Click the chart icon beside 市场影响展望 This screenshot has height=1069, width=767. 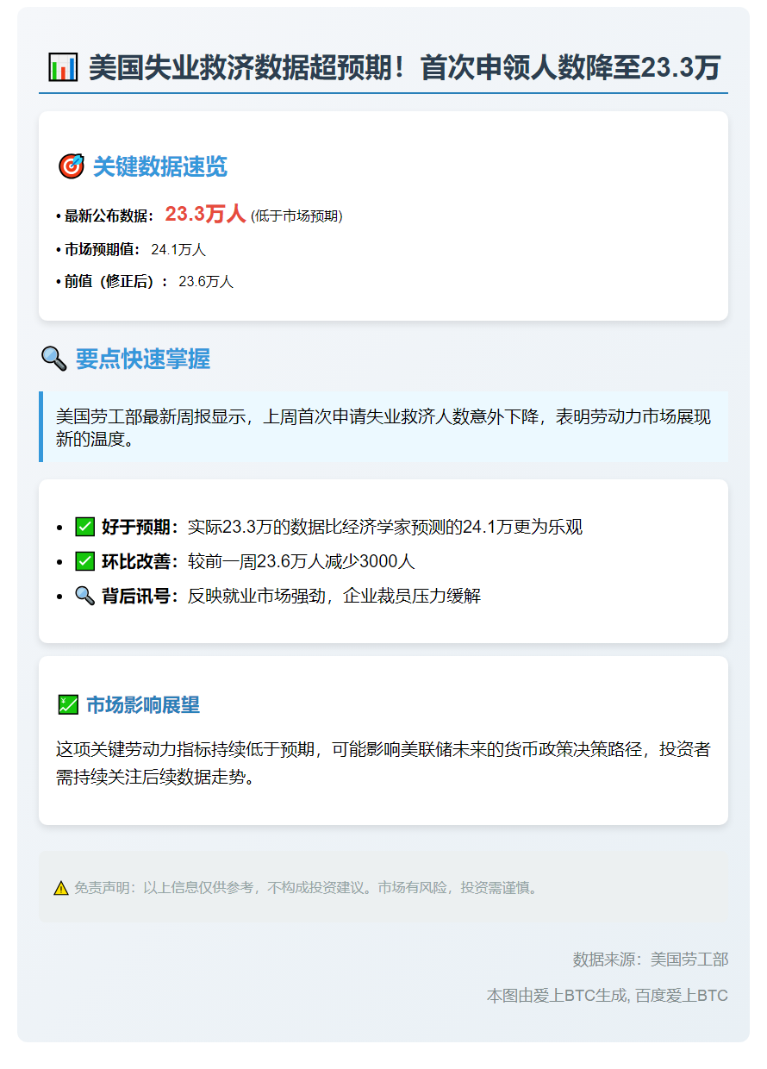[x=67, y=705]
